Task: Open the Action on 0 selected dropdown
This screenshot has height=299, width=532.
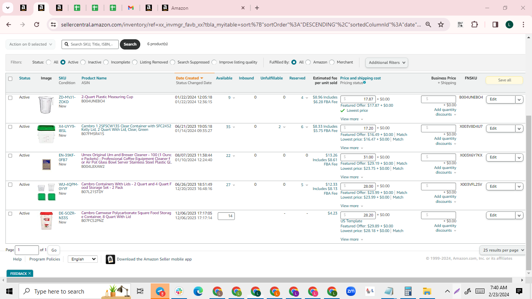Action: pyautogui.click(x=30, y=44)
